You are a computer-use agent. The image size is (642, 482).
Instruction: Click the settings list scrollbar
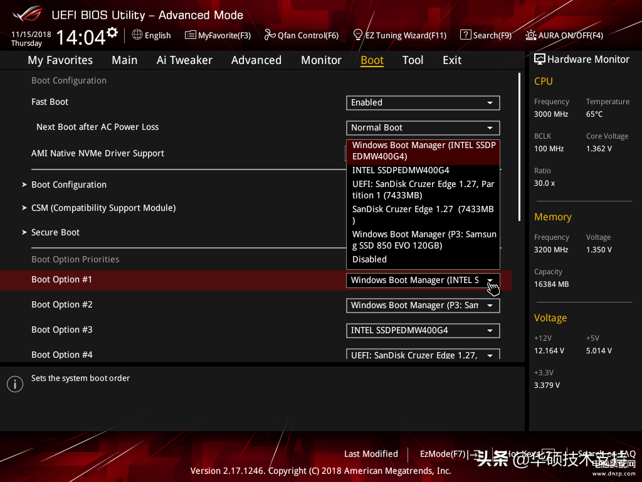(x=519, y=147)
